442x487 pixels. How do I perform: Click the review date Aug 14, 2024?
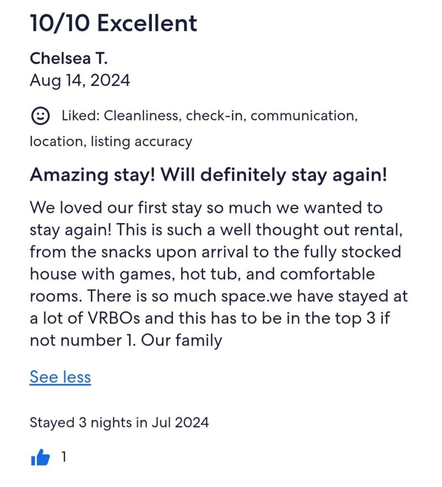(x=79, y=80)
